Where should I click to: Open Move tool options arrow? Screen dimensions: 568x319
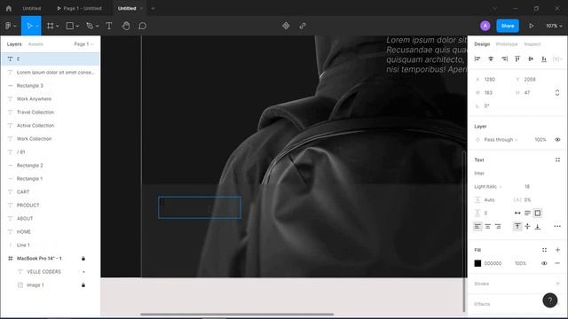point(37,26)
